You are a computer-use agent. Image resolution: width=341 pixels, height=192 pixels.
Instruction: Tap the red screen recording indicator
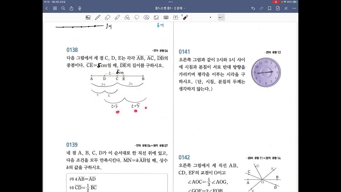[x=276, y=2]
